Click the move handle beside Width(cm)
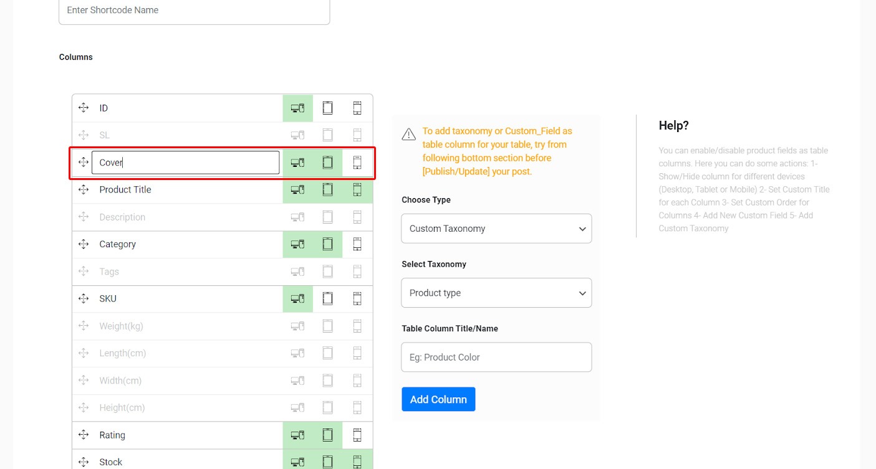 (x=84, y=381)
